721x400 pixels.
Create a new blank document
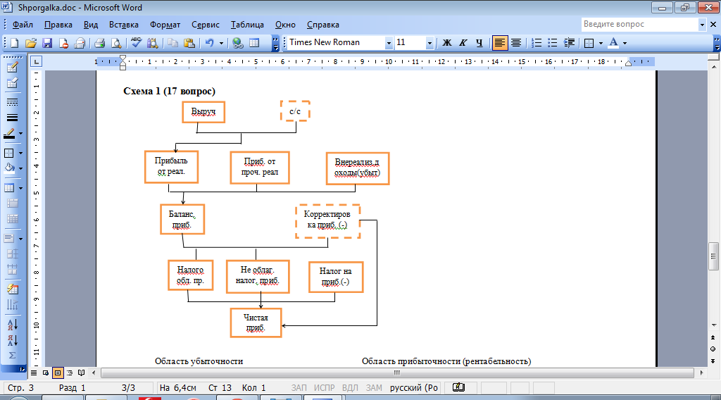(x=14, y=43)
